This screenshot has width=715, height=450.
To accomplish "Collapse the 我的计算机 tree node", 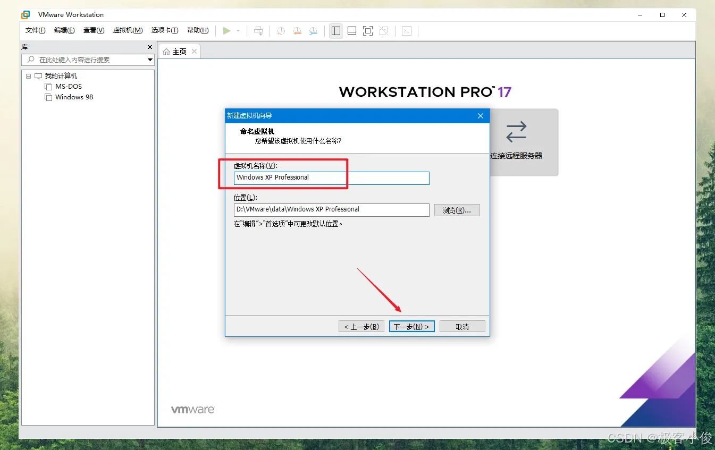I will (x=28, y=76).
